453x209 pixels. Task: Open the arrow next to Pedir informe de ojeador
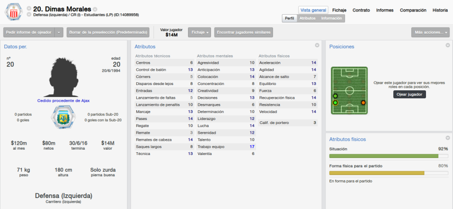pyautogui.click(x=59, y=32)
